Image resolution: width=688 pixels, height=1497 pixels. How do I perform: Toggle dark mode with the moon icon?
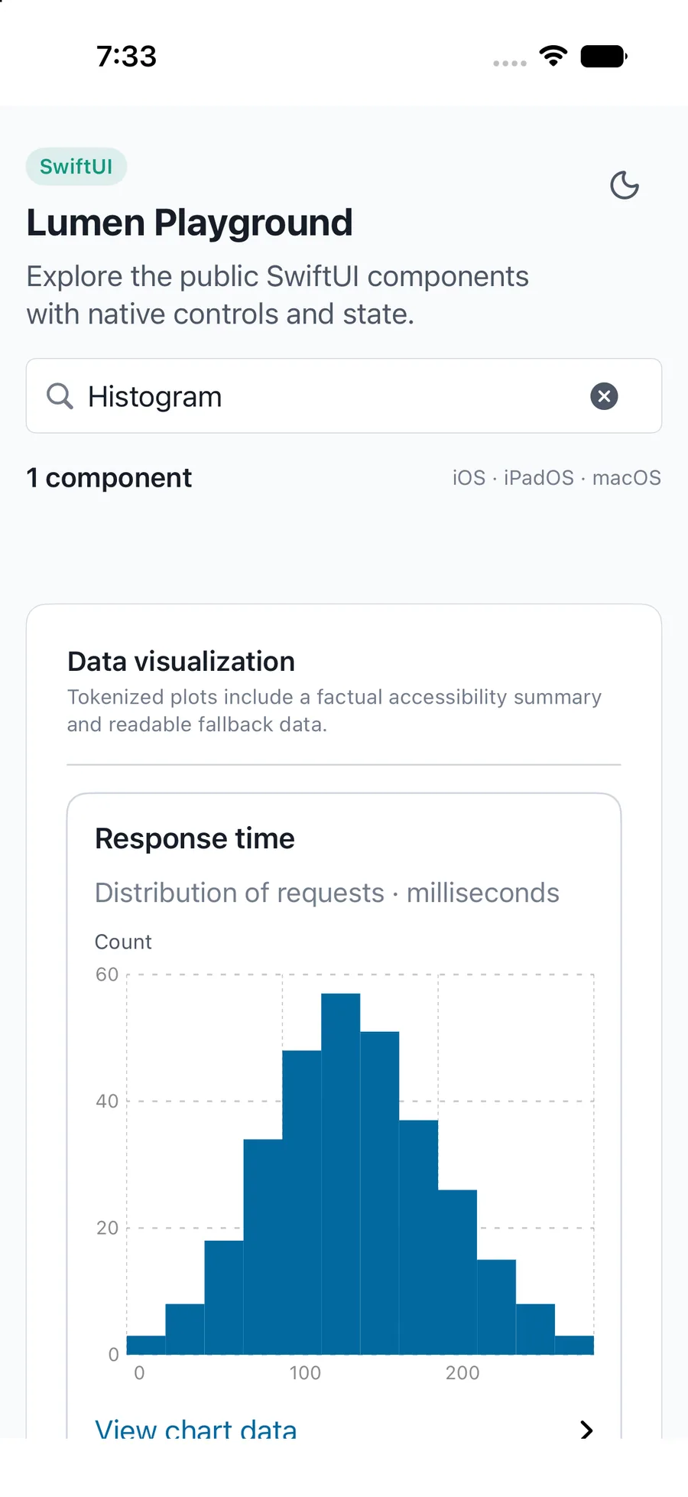tap(625, 185)
